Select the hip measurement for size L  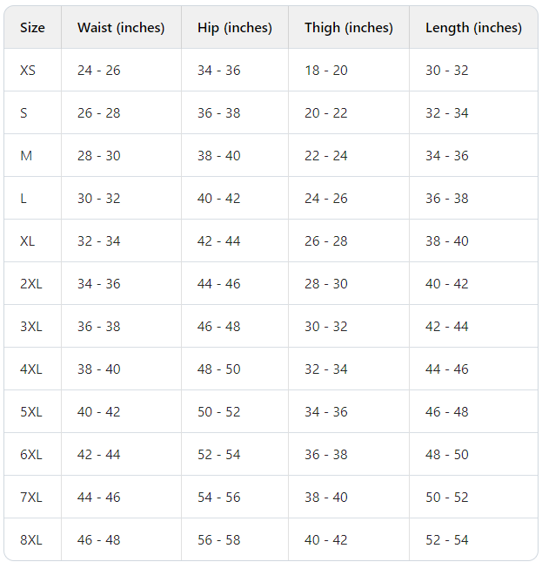219,199
